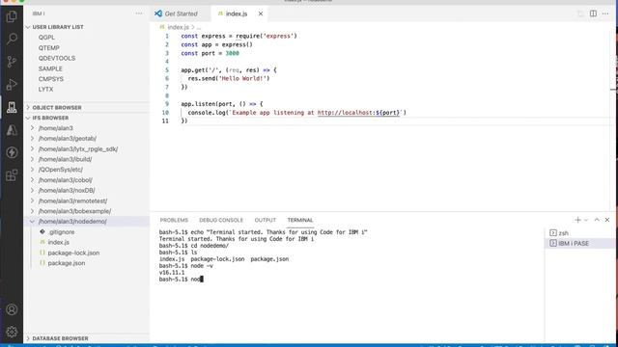
Task: Switch to the Get Started tab
Action: (x=181, y=13)
